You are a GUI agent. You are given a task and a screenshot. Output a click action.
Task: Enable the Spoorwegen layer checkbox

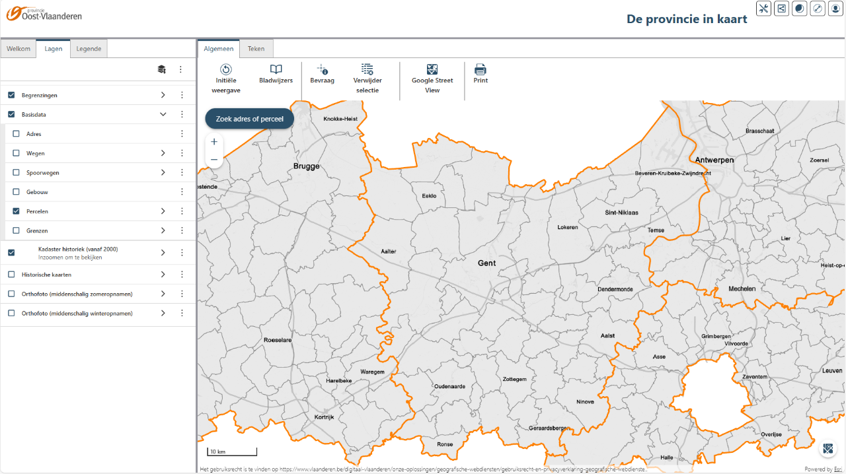pos(17,172)
